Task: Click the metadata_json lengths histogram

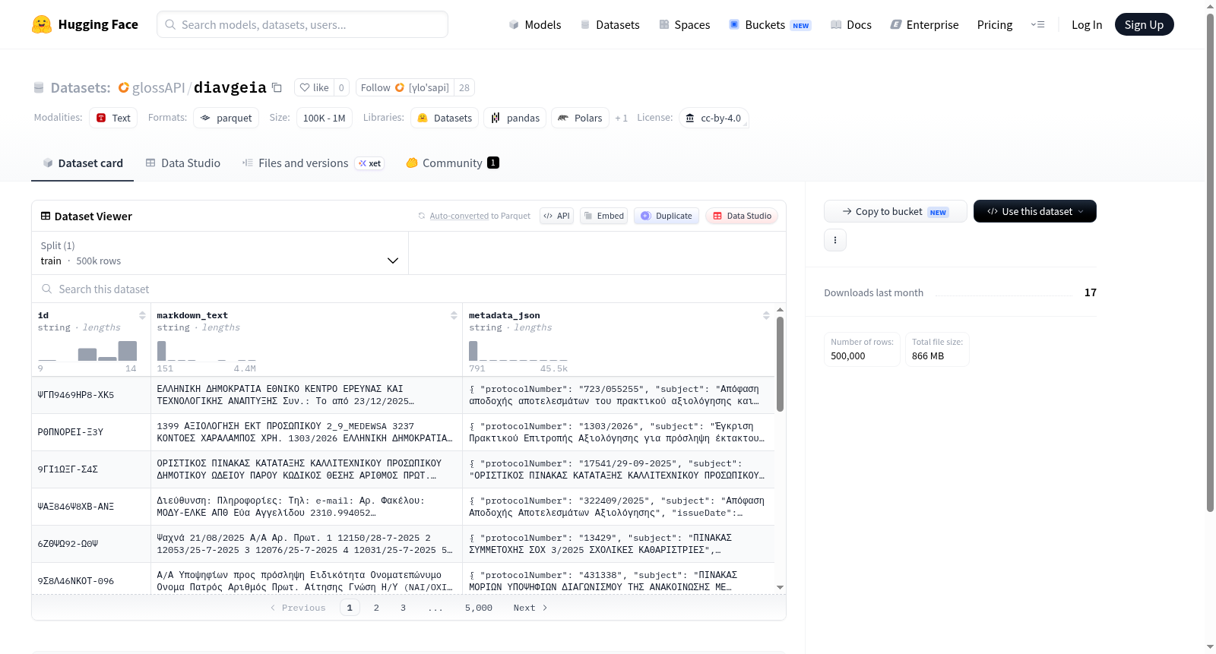Action: point(518,350)
